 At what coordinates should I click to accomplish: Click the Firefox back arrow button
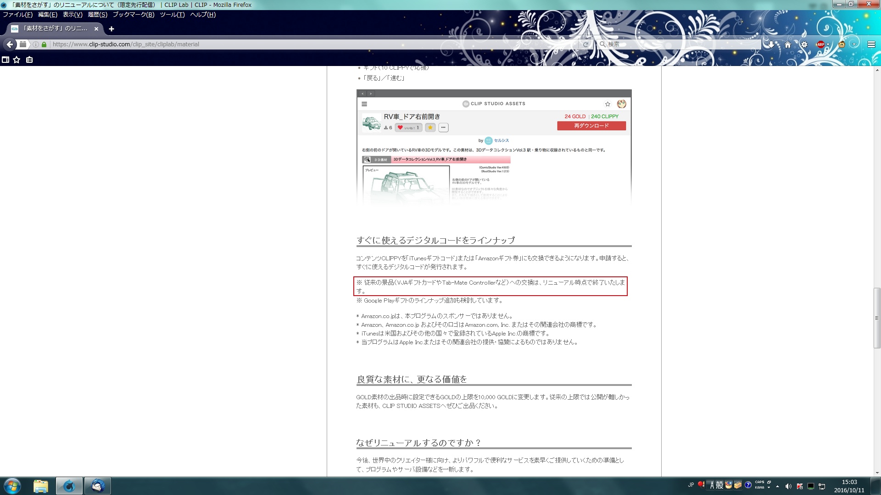10,44
